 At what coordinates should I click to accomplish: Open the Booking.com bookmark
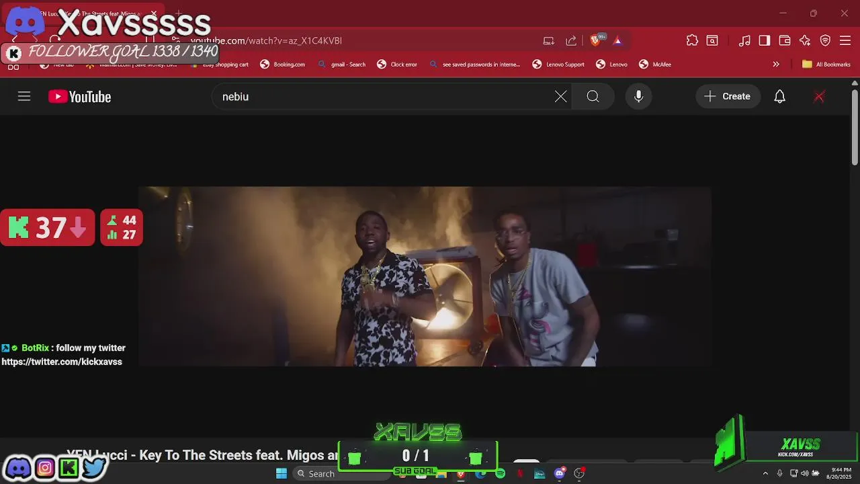coord(282,65)
